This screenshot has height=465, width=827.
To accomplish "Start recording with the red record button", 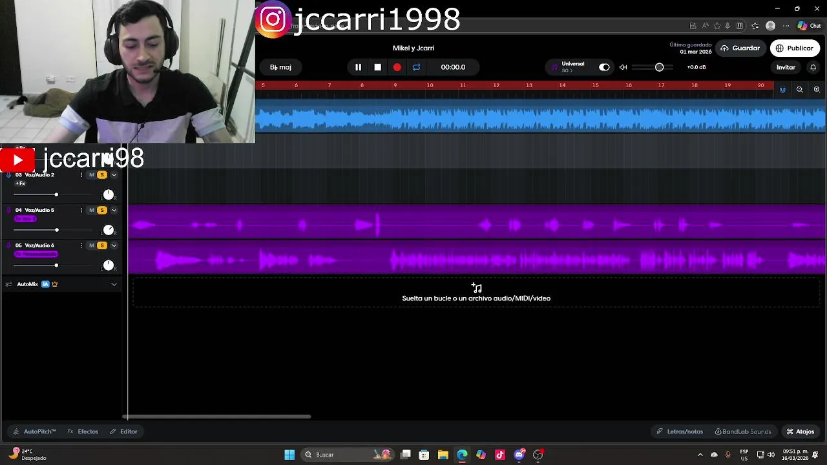I will coord(397,67).
